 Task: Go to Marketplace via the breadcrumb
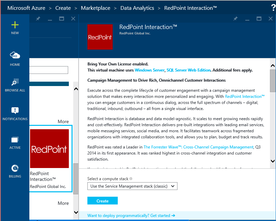coord(95,8)
